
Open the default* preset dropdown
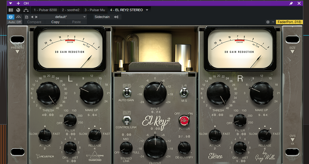point(63,17)
